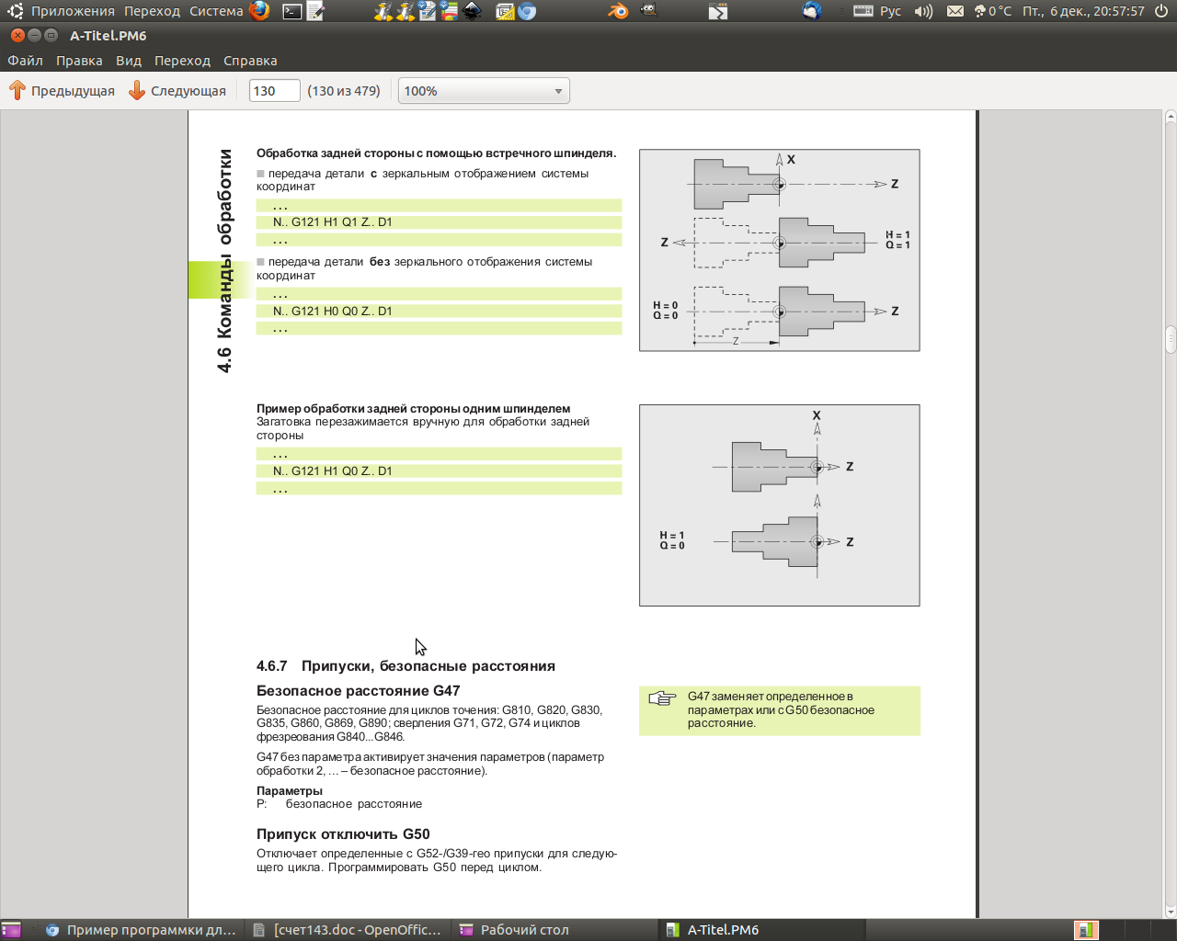Click the Thunderbird icon in the panel
Screen dimensions: 1177x941
coord(811,11)
